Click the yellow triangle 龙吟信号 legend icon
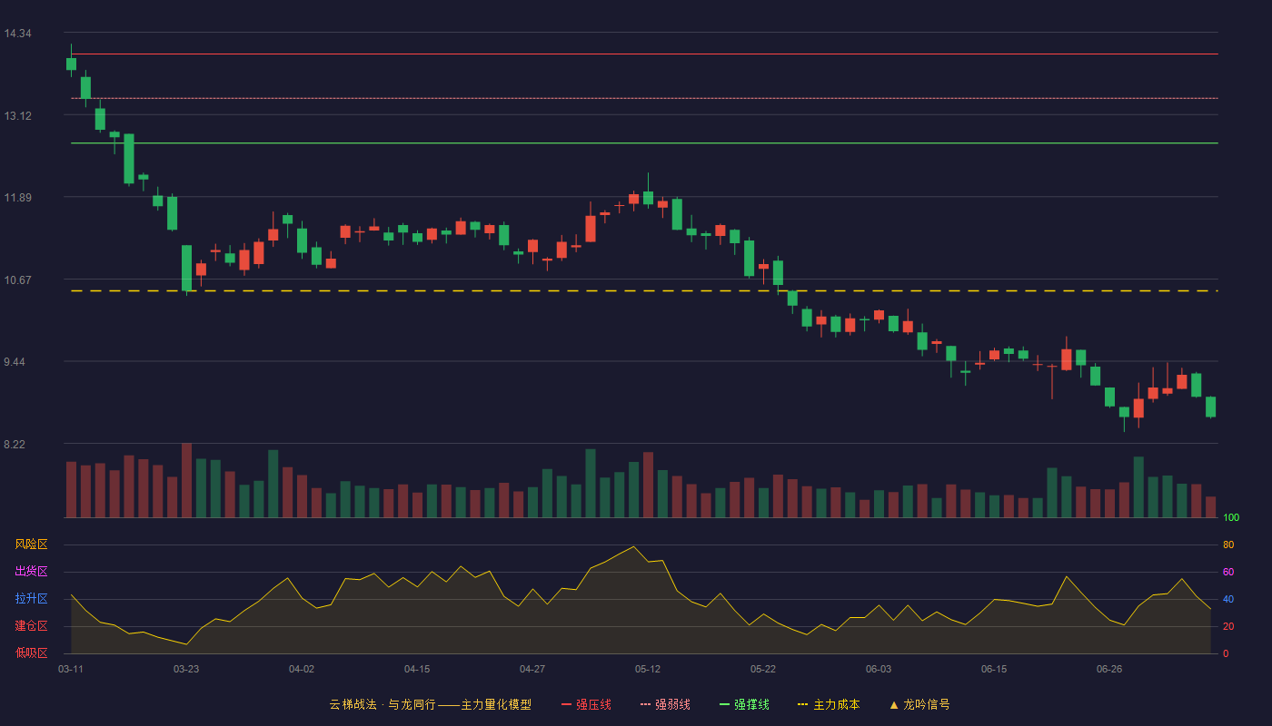Screen dimensions: 1272x726 point(894,704)
